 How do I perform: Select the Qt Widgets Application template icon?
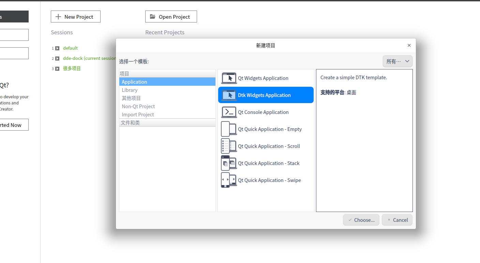(x=229, y=78)
